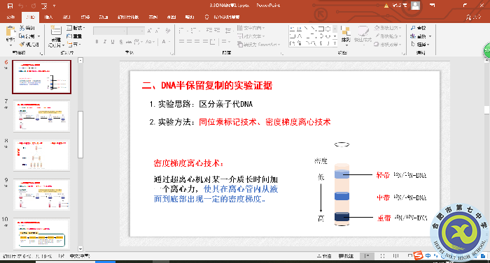
Task: Undo the last action
Action: [21, 6]
